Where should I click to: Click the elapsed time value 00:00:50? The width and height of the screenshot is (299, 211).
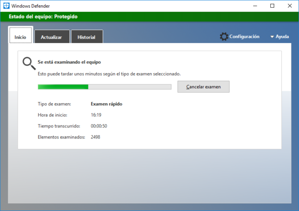tap(99, 126)
